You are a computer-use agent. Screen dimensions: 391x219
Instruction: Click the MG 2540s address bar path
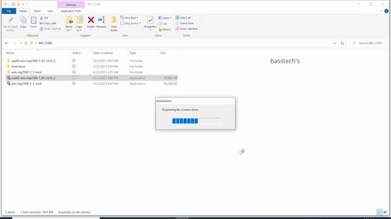click(45, 43)
